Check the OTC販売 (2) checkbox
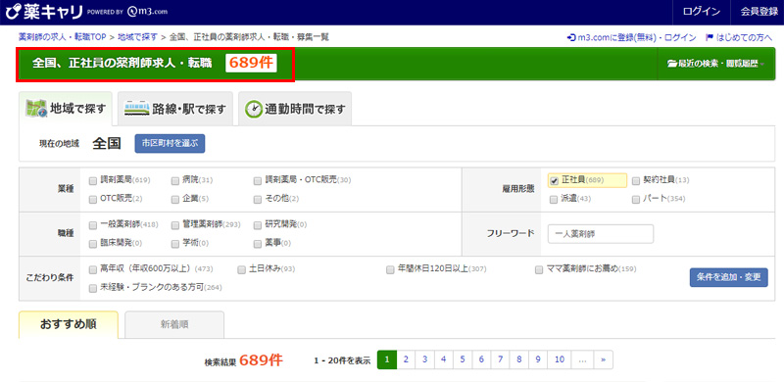Screen dimensions: 784x382 click(92, 199)
